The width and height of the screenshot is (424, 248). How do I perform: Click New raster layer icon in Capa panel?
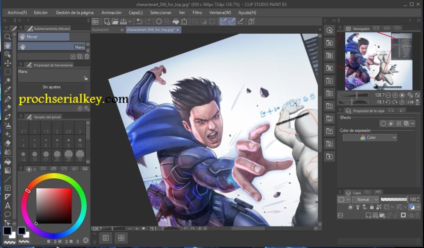point(368,215)
